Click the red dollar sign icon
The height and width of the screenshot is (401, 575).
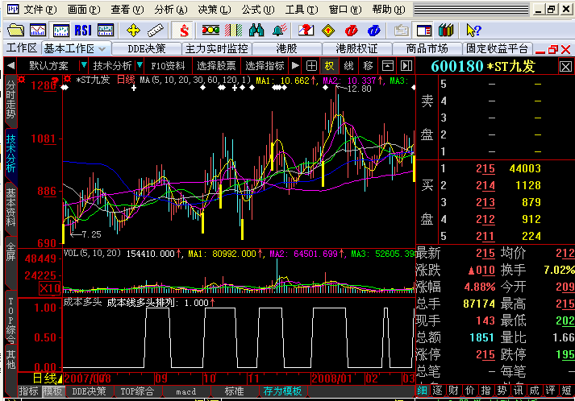184,31
